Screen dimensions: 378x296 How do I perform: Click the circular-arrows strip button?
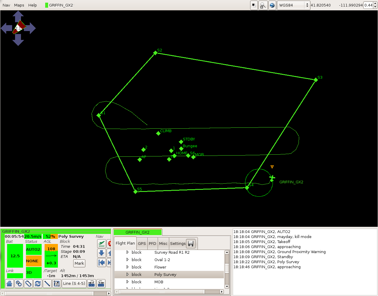38,283
